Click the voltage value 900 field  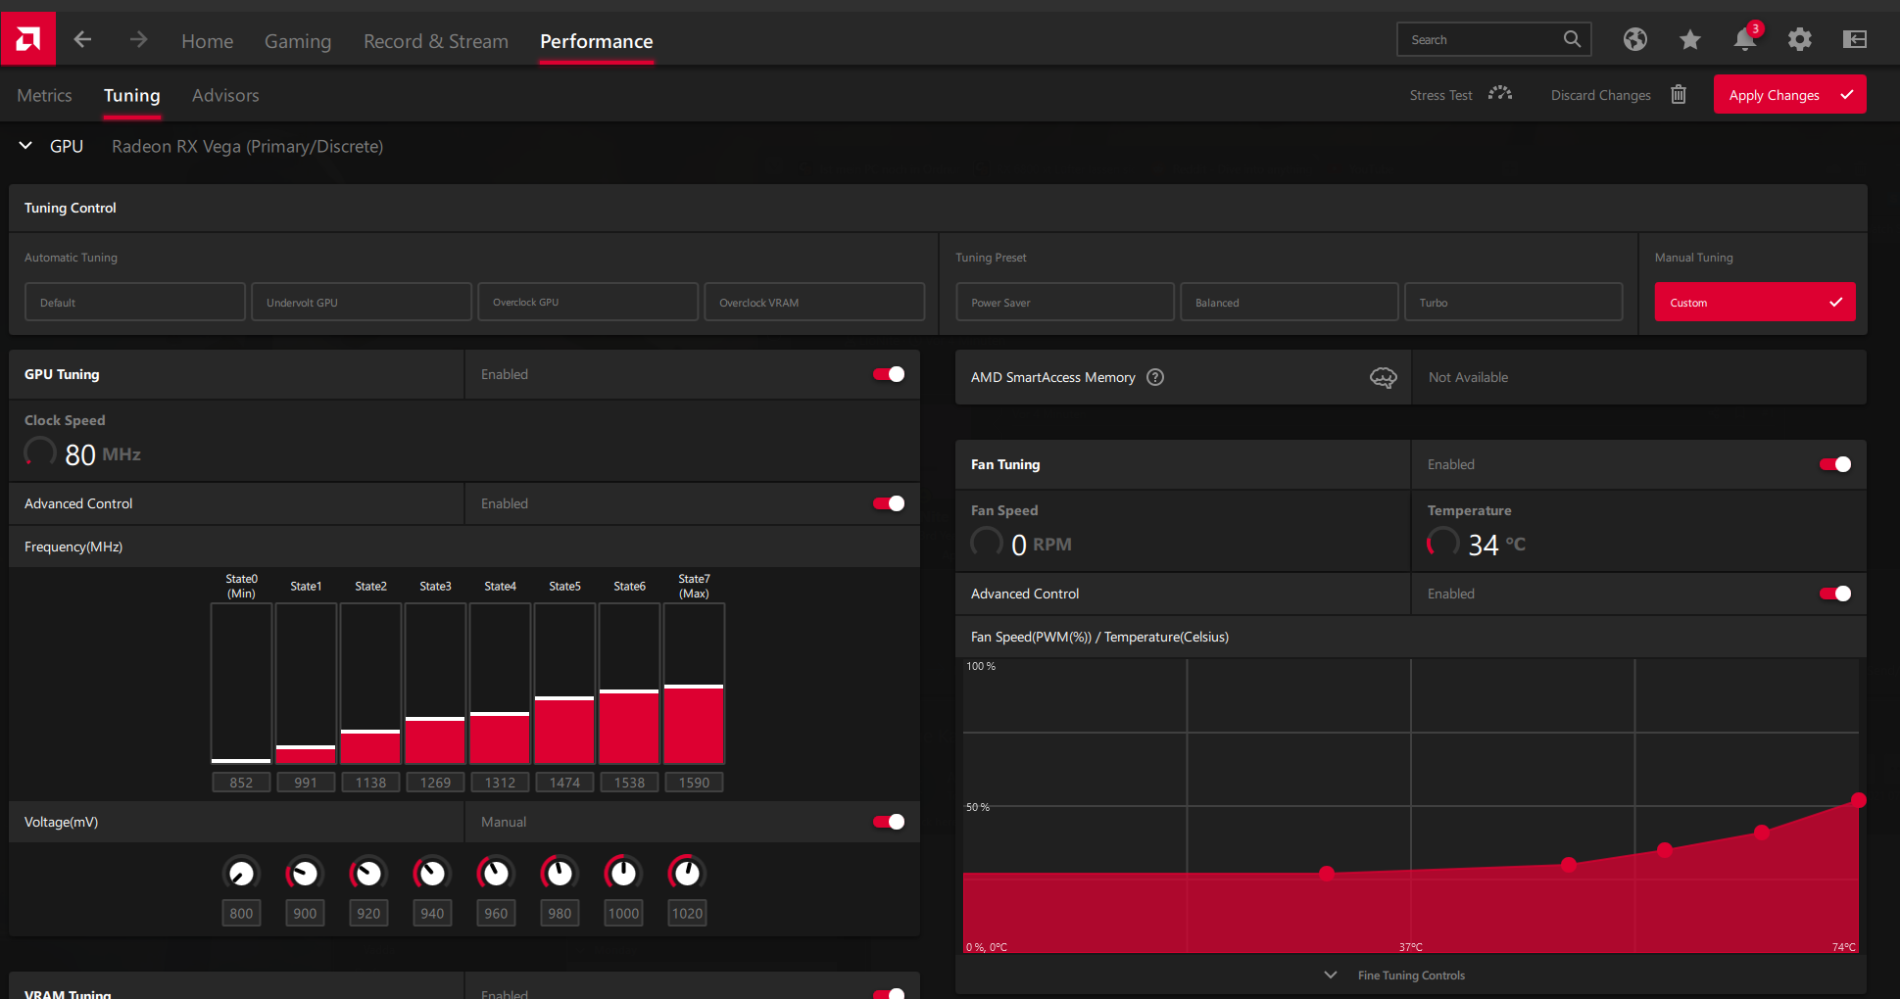pos(305,913)
